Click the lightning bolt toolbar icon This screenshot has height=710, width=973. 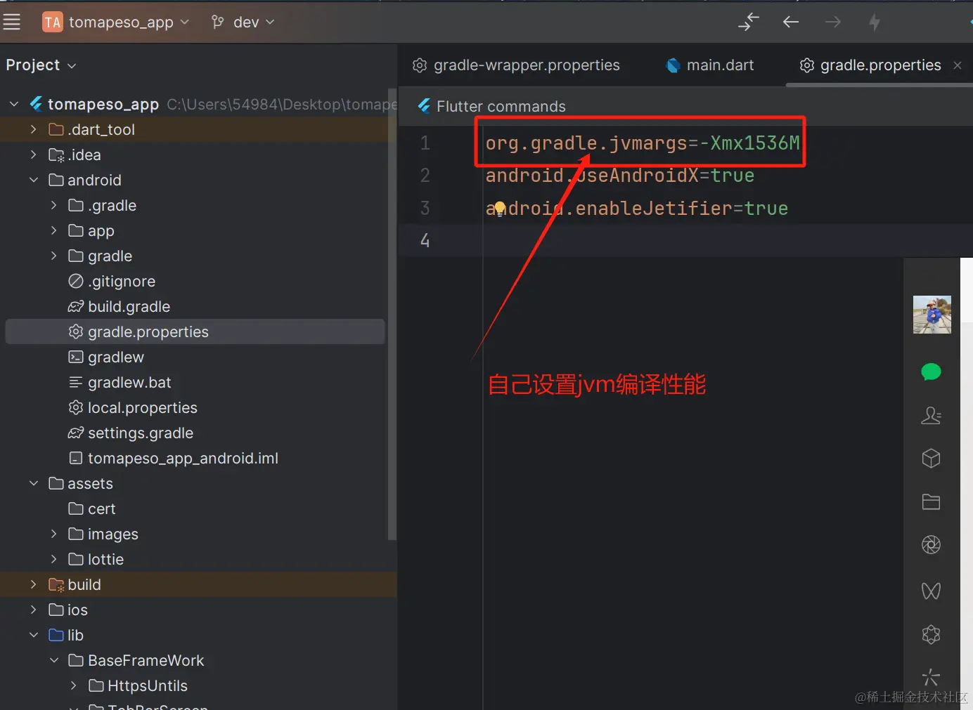pyautogui.click(x=875, y=22)
